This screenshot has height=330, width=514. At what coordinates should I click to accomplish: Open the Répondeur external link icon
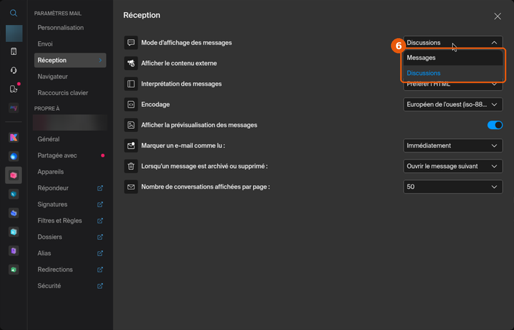pos(100,188)
